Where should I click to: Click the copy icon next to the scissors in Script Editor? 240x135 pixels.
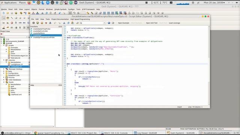(68, 23)
